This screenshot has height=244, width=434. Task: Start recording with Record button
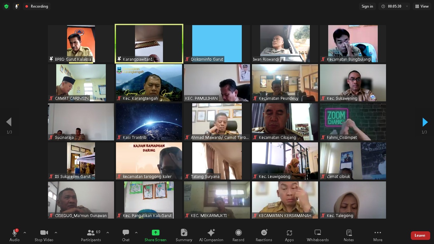[x=238, y=235]
